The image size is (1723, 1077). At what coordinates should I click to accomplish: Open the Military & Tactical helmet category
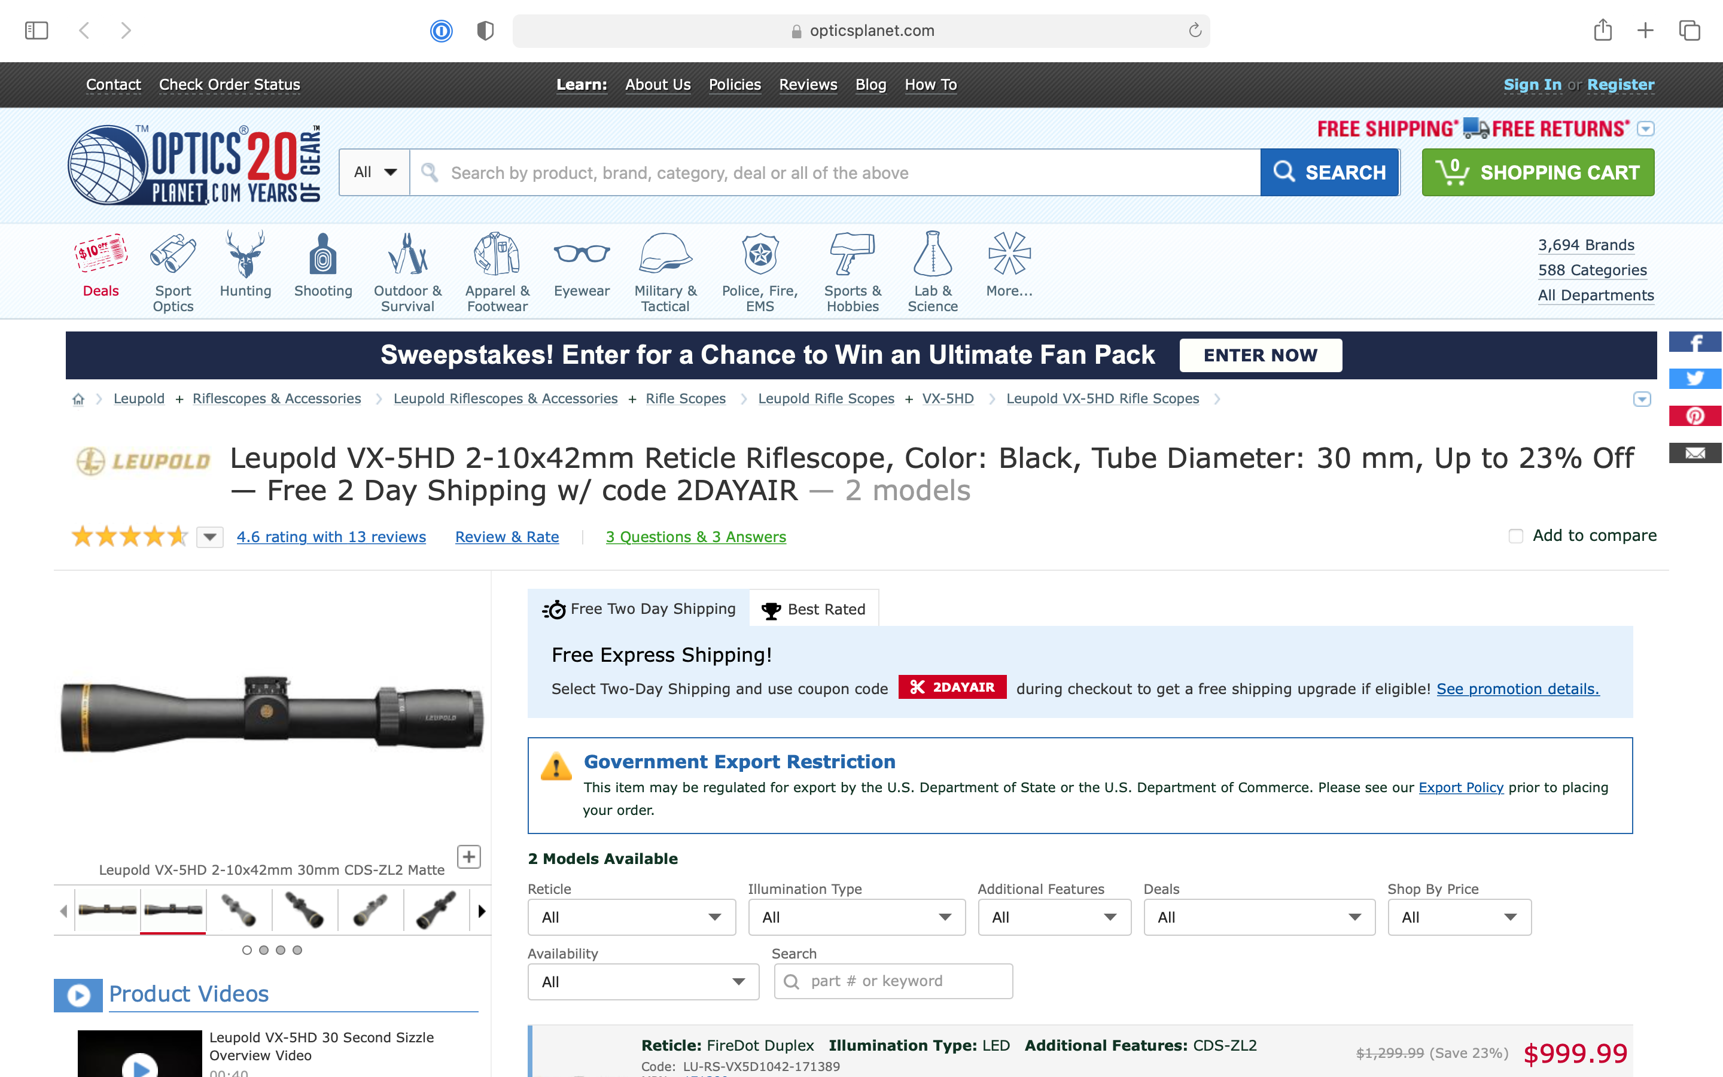(x=665, y=272)
